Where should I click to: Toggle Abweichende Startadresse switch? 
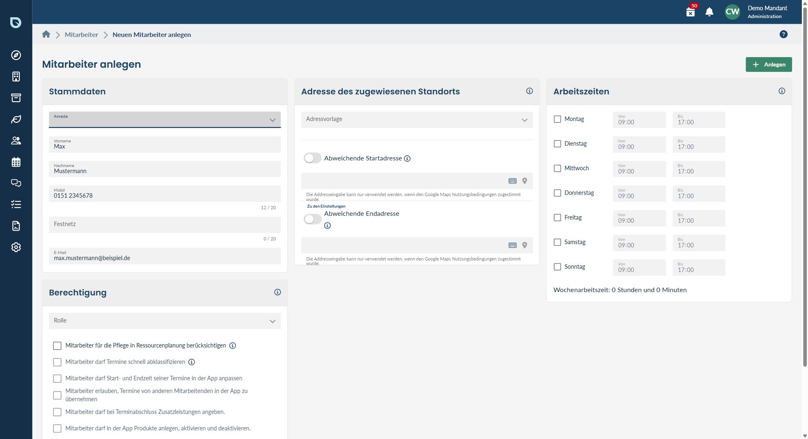point(313,158)
